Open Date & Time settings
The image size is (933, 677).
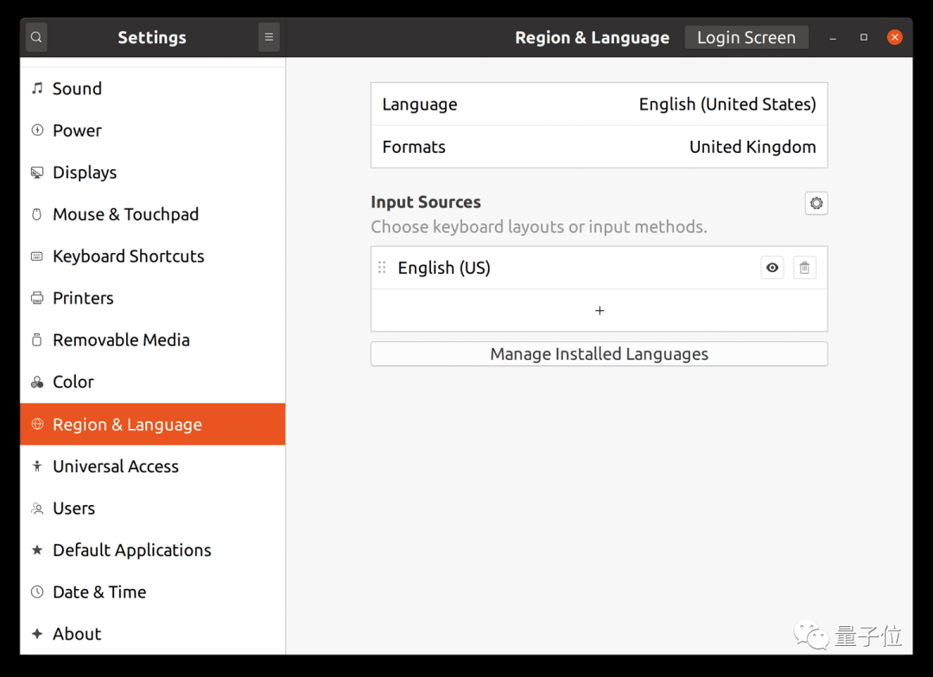99,592
